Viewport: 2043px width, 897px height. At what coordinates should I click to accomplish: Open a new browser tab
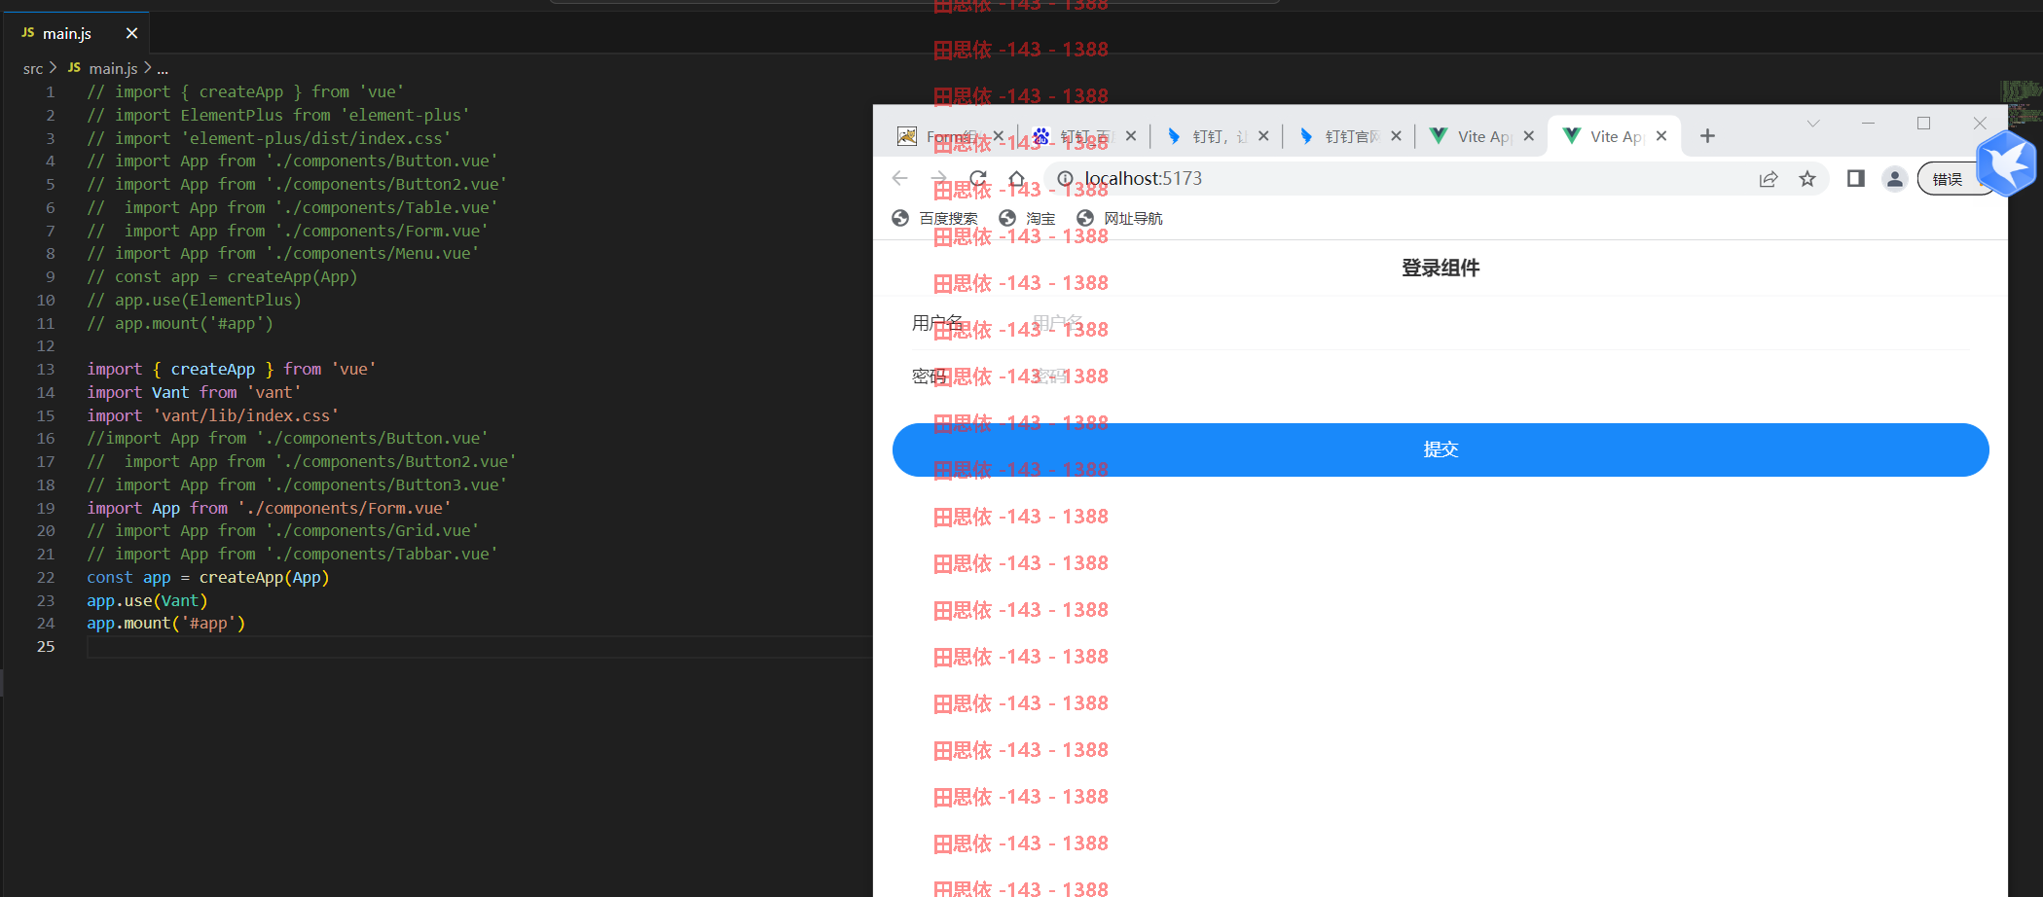1707,136
